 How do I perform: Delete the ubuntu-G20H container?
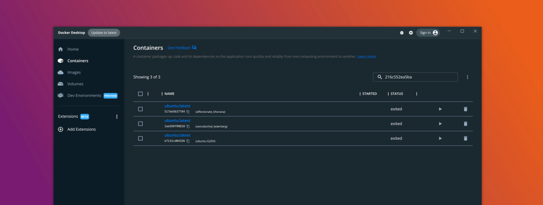[466, 138]
